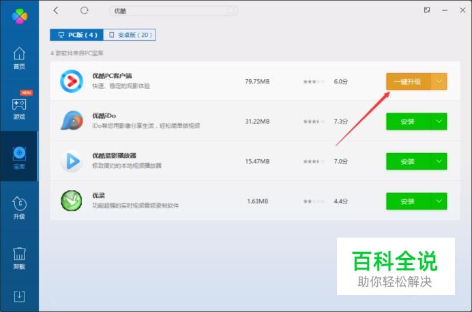Open the download manager icon at sidebar bottom
472x312 pixels.
pyautogui.click(x=19, y=296)
